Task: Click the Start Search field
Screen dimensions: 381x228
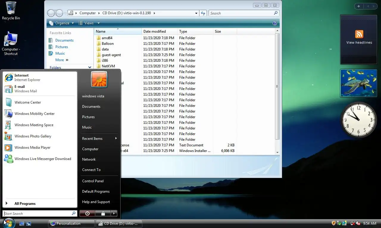Action: tap(40, 213)
